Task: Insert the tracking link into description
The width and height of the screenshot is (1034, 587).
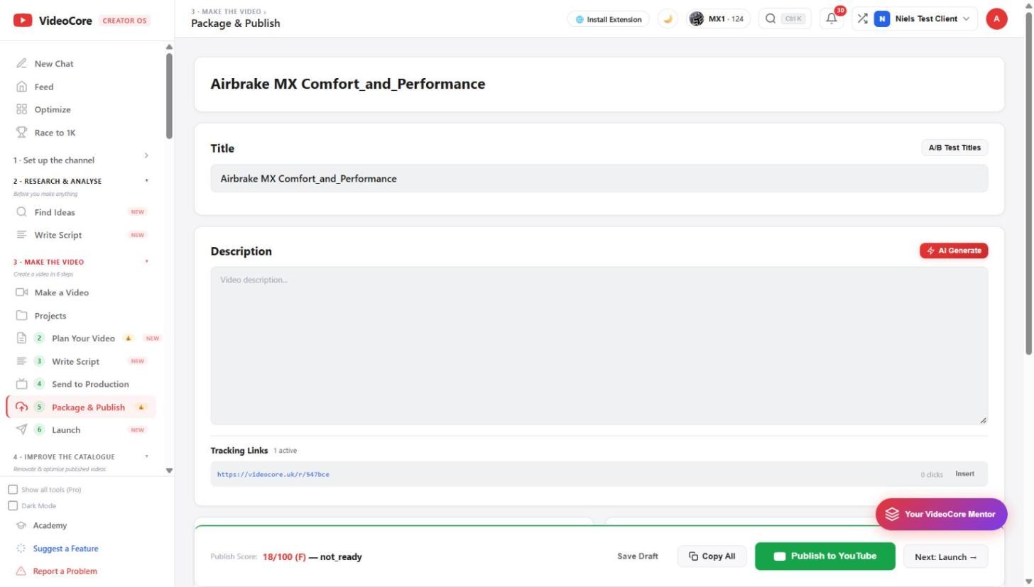Action: 964,474
